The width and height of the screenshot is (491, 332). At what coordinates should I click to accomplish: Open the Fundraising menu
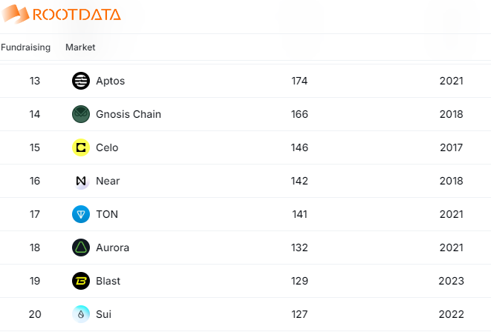point(26,47)
